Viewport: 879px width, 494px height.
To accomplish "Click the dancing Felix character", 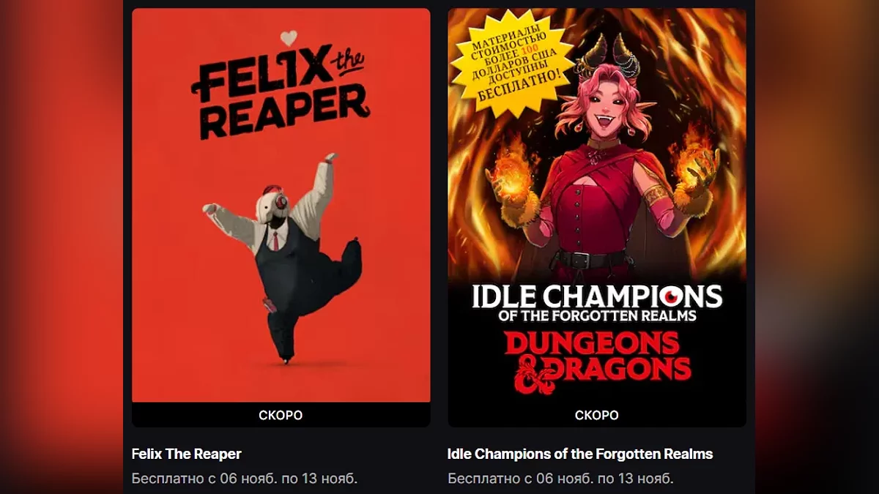I will pos(282,258).
